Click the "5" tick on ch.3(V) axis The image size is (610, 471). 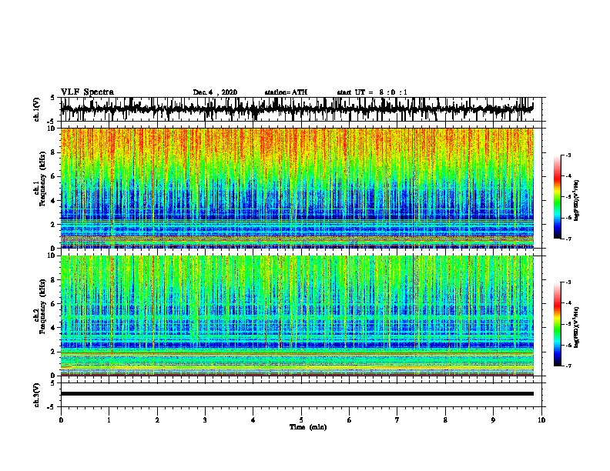[53, 383]
